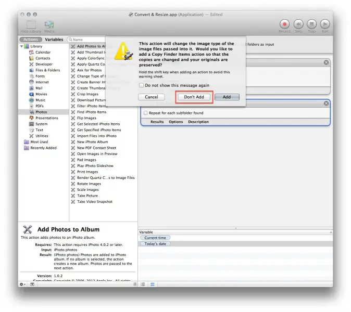Image resolution: width=351 pixels, height=312 pixels.
Task: Select Internet category in Library
Action: point(42,82)
